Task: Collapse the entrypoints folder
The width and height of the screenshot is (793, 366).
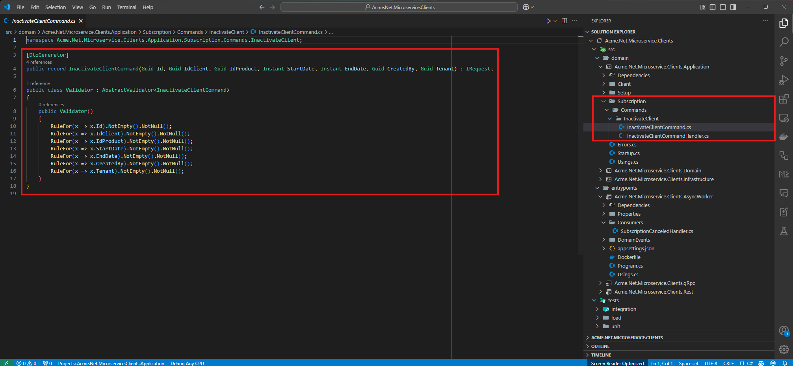Action: coord(597,188)
